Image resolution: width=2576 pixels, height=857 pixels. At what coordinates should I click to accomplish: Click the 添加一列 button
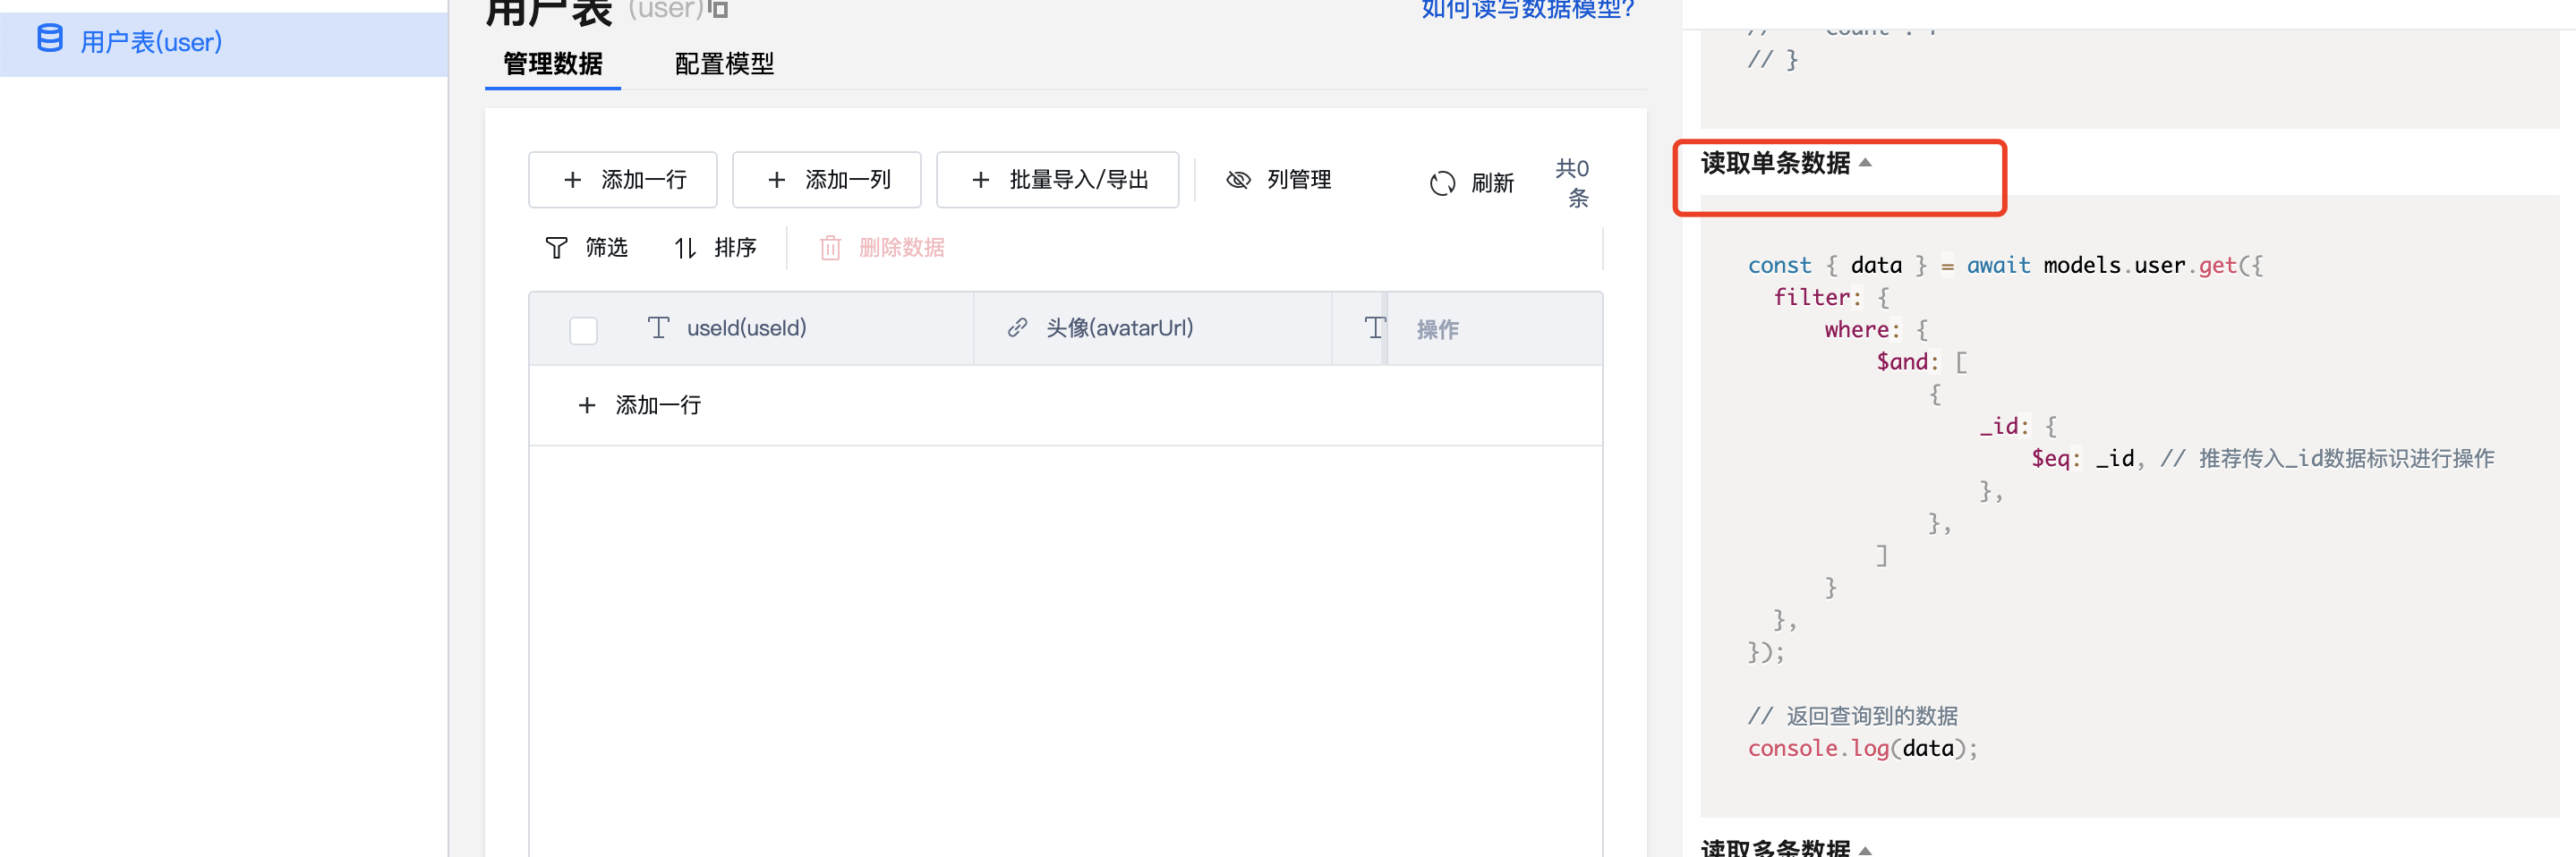click(x=826, y=180)
